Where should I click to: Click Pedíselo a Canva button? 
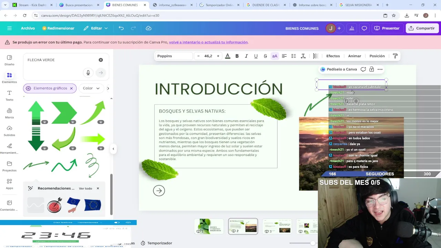click(338, 69)
